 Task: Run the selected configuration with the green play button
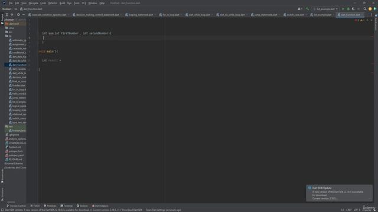(x=343, y=9)
